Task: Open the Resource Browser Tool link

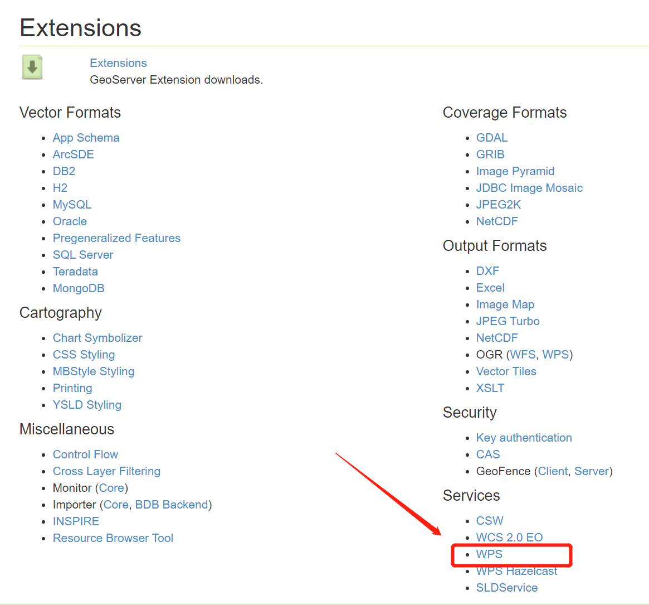Action: pyautogui.click(x=113, y=538)
